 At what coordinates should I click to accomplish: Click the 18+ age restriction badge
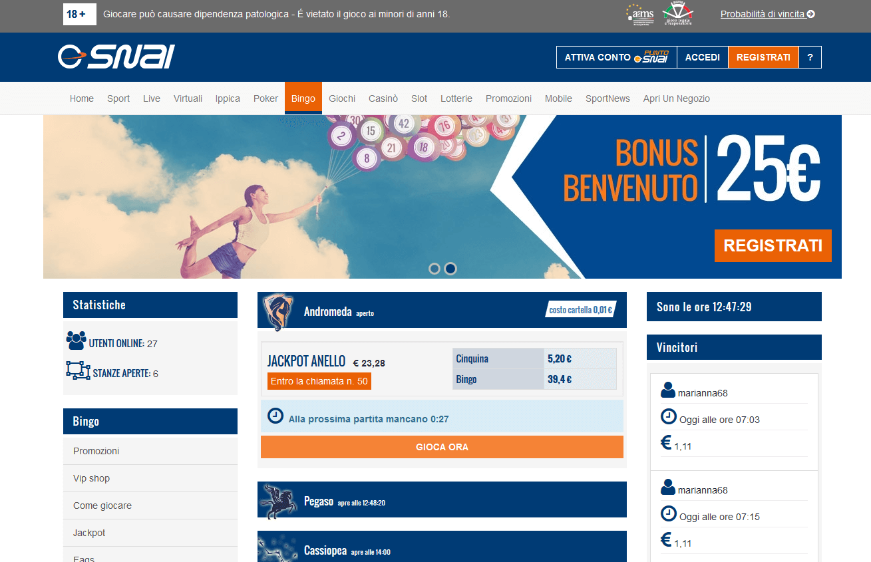pos(80,14)
